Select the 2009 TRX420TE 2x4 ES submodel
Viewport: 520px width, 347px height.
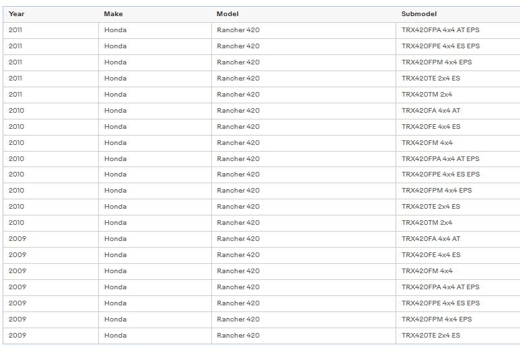pos(431,336)
